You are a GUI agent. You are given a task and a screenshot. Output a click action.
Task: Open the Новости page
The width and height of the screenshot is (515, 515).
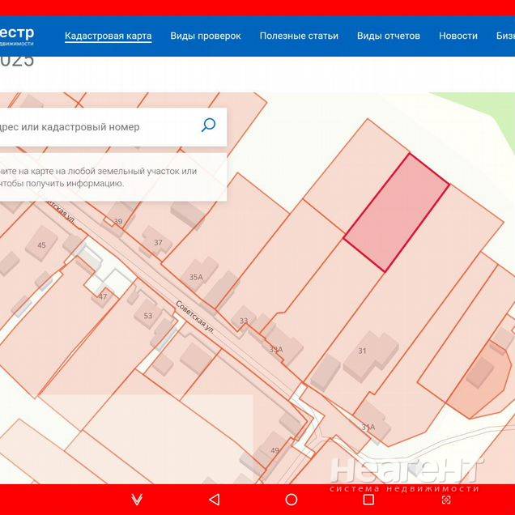tap(458, 36)
